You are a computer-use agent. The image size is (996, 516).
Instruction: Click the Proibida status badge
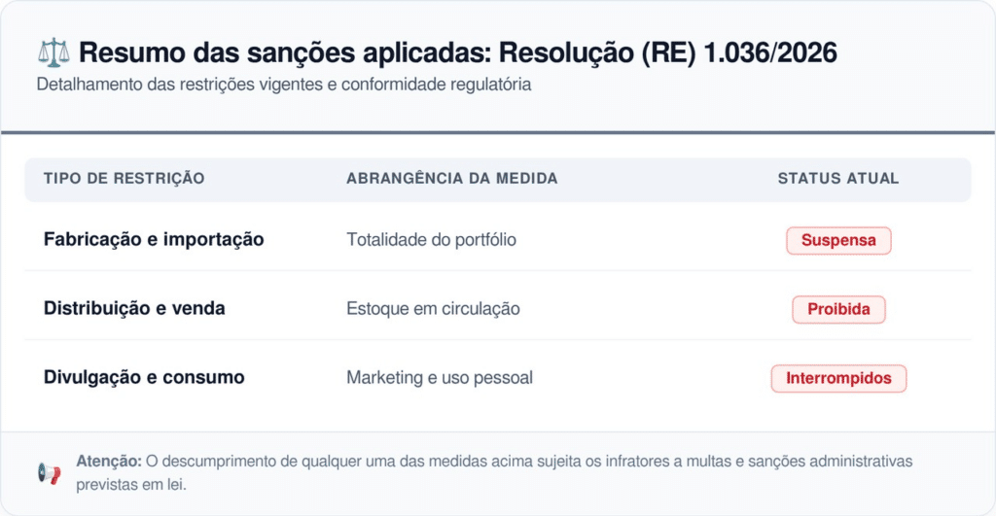(838, 309)
